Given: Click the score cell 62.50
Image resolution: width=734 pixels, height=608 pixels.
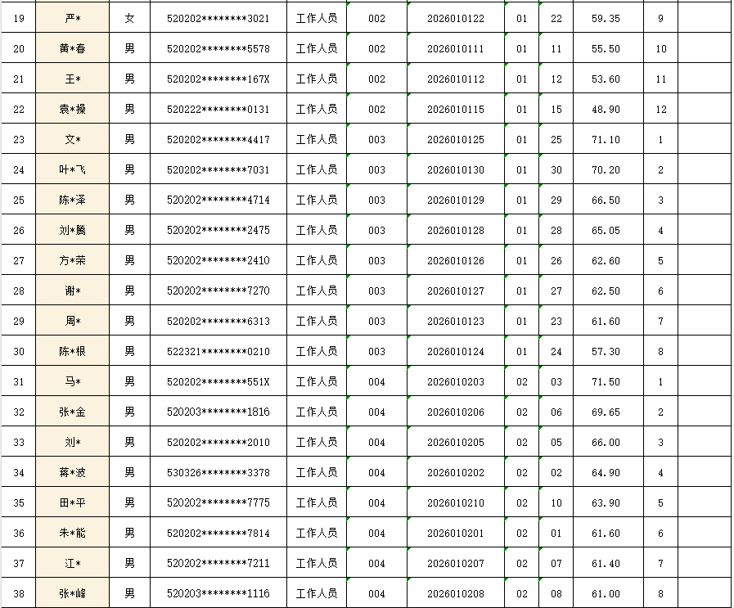Looking at the screenshot, I should (x=606, y=290).
